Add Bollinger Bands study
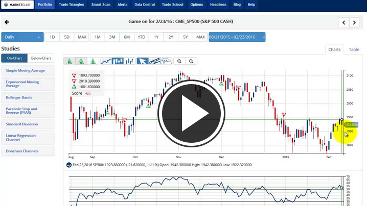Viewport: 367px width, 206px height. pos(28,97)
